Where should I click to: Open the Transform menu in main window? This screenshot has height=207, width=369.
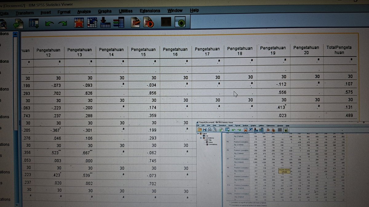pos(25,13)
